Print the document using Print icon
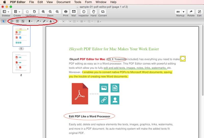The image size is (204, 138). point(66,11)
